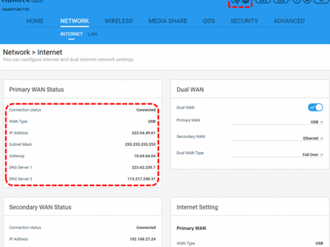
Task: Click the globe internet status icon
Action: (x=245, y=1)
